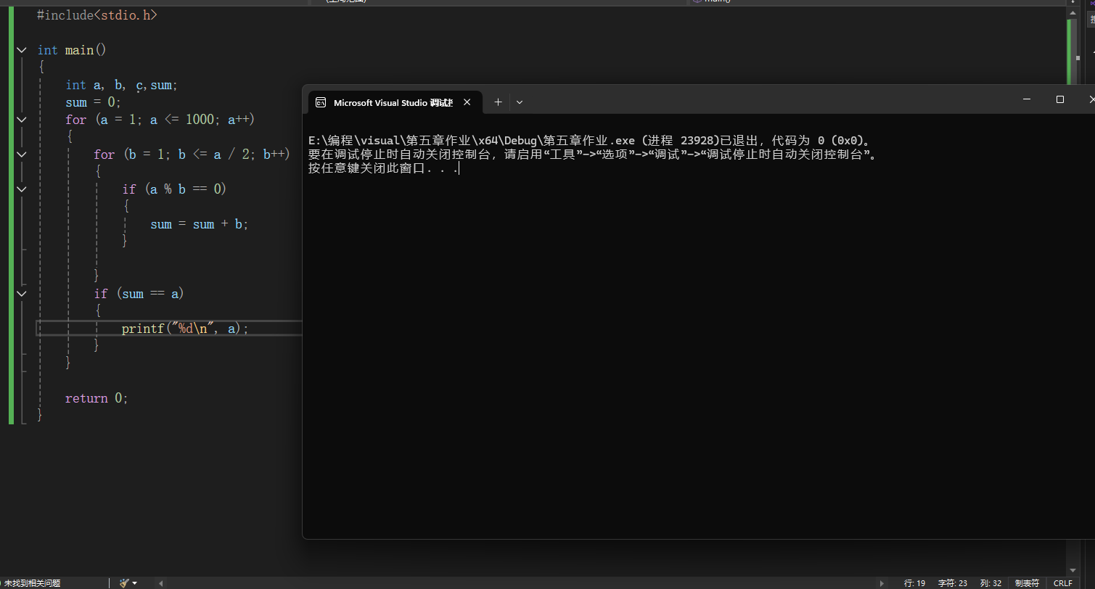Click the editor vertical scroll down arrow

tap(1072, 571)
